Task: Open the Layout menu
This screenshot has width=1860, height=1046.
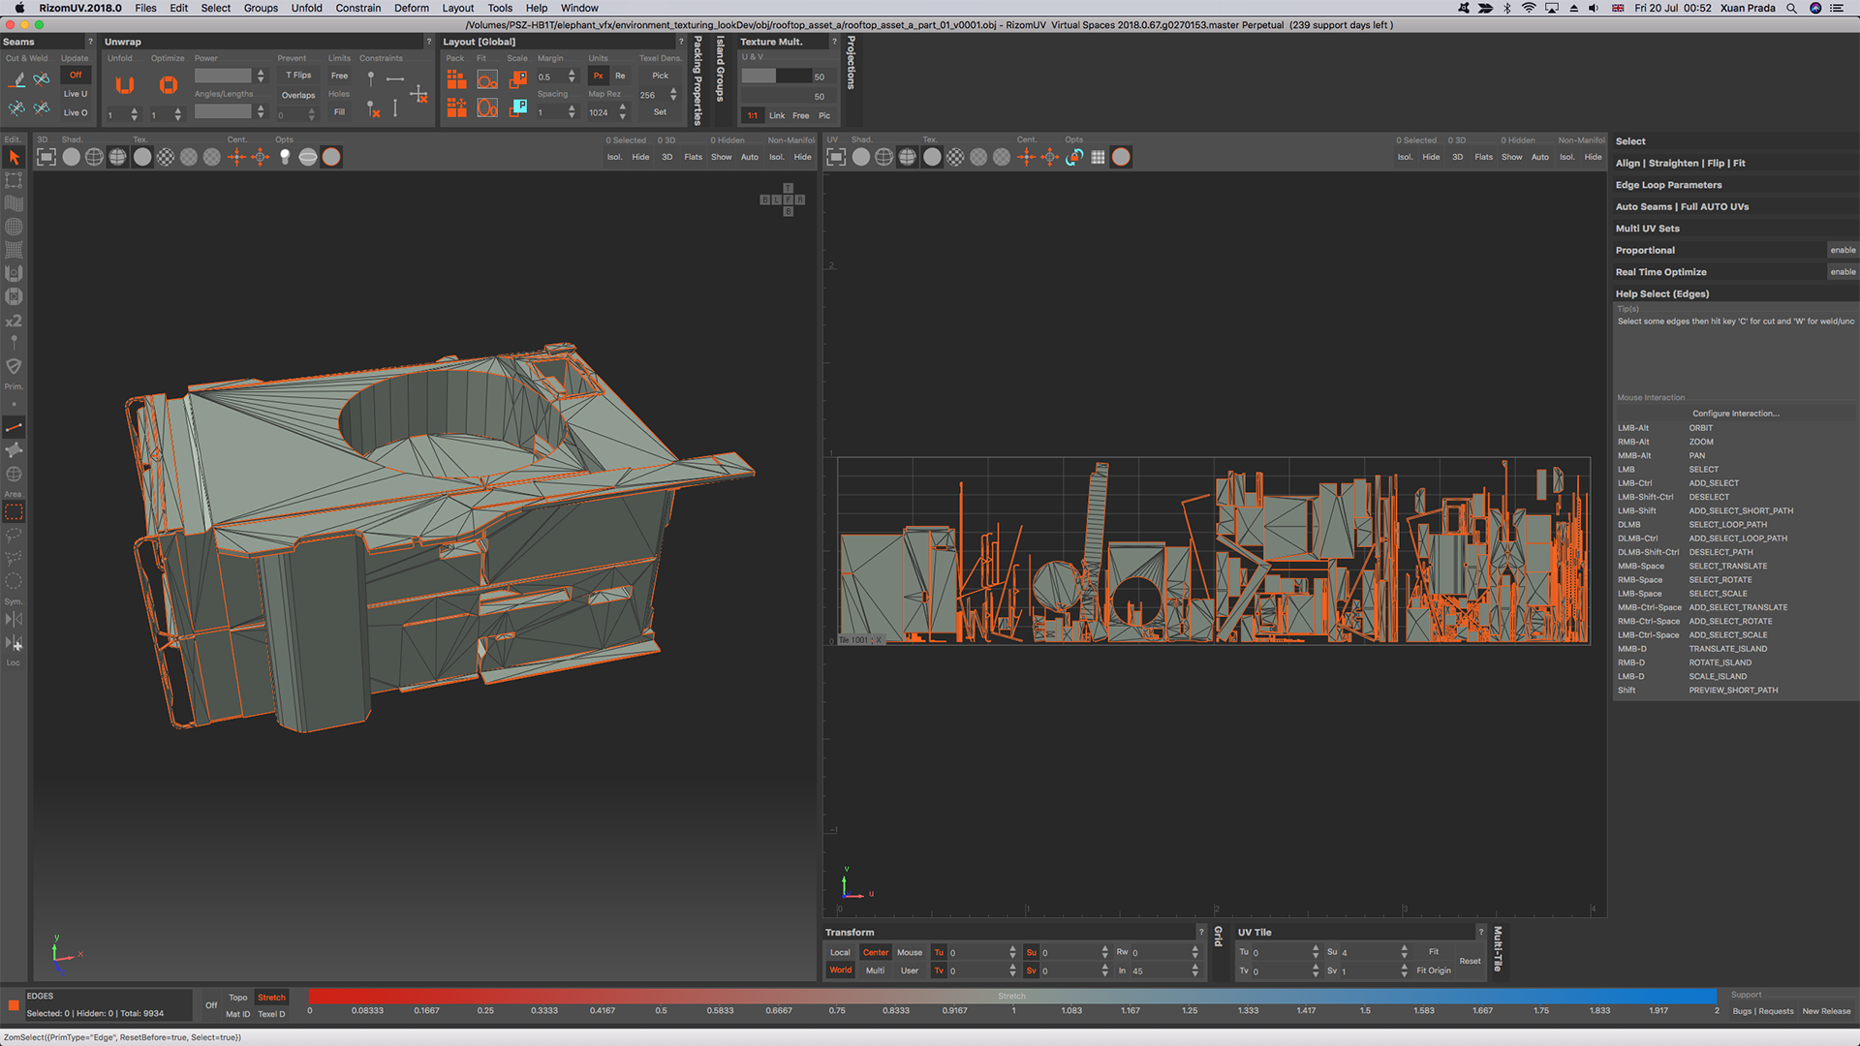Action: (x=458, y=8)
